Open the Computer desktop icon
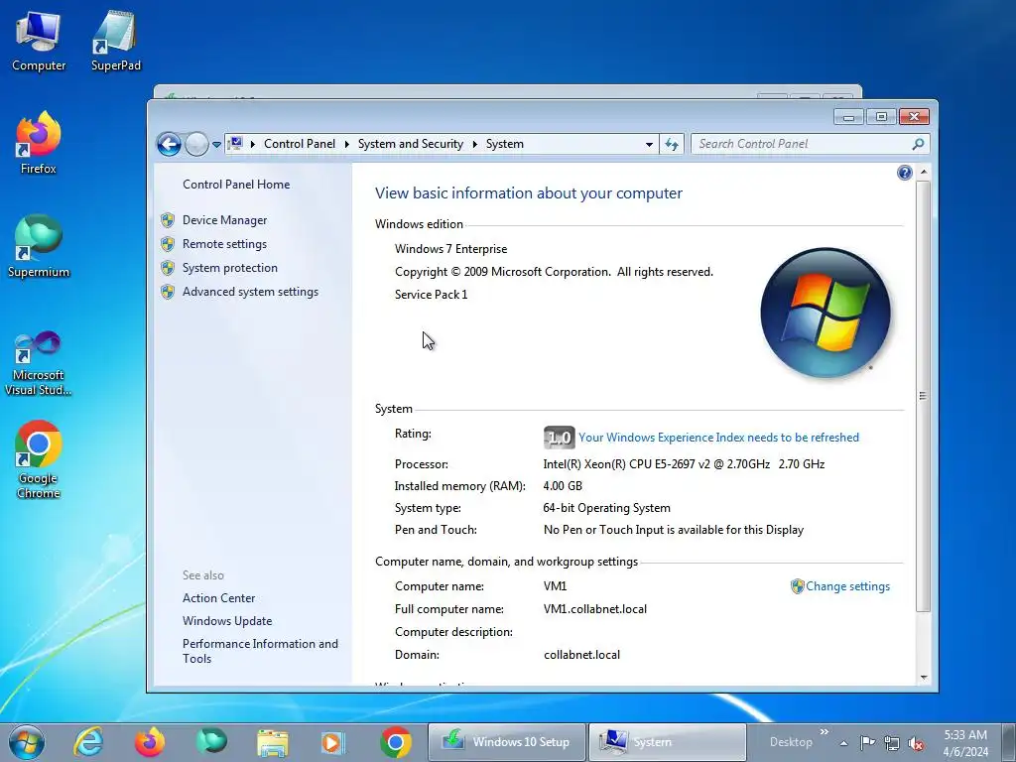 [39, 41]
